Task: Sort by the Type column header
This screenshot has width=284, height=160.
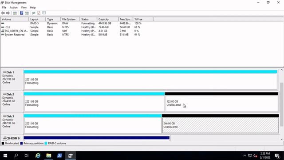Action: click(x=53, y=19)
